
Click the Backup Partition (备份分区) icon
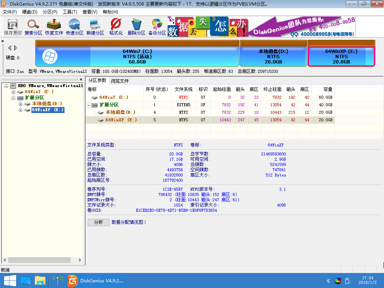coord(157,27)
